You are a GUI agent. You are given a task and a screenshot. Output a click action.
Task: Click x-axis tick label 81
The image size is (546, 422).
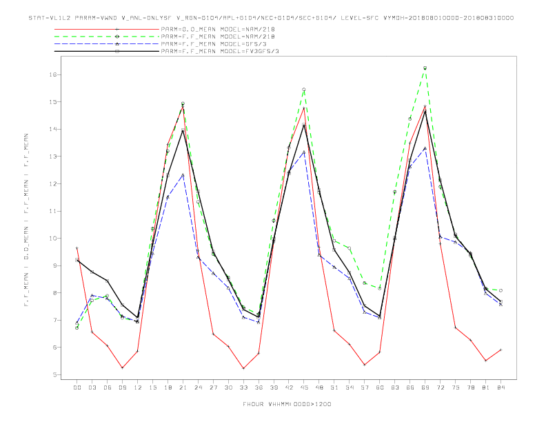pyautogui.click(x=485, y=388)
